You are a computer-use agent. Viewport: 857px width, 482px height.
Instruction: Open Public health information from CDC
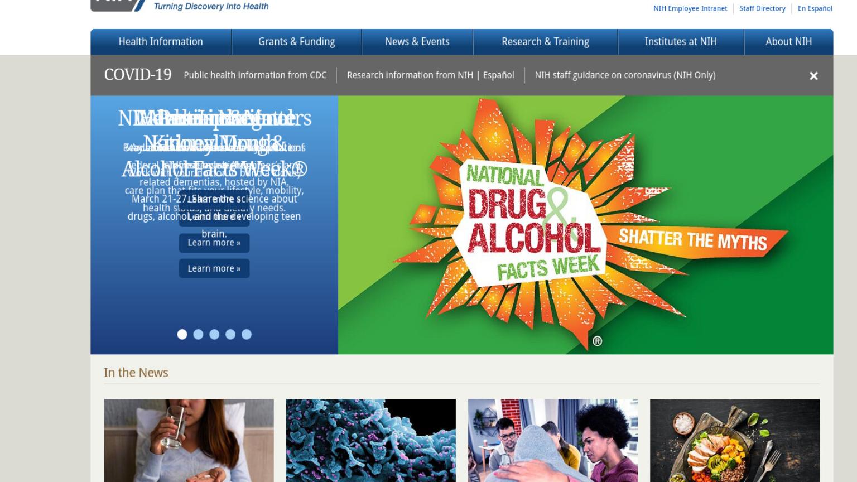pos(255,75)
